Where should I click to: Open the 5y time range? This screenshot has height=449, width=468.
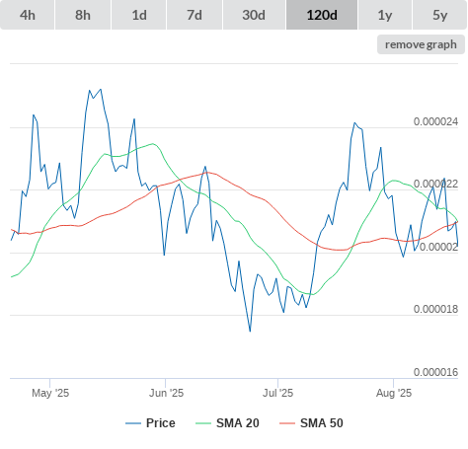tap(440, 15)
